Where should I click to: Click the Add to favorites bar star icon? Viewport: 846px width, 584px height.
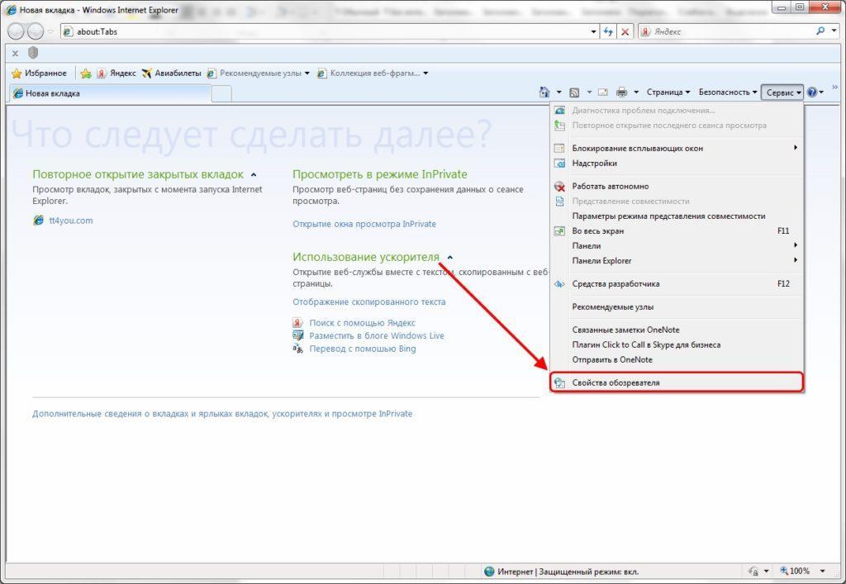(86, 74)
